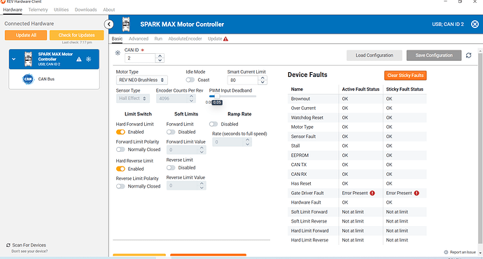Click Scan For Devices link
Screen dimensions: 483x259
(x=29, y=245)
